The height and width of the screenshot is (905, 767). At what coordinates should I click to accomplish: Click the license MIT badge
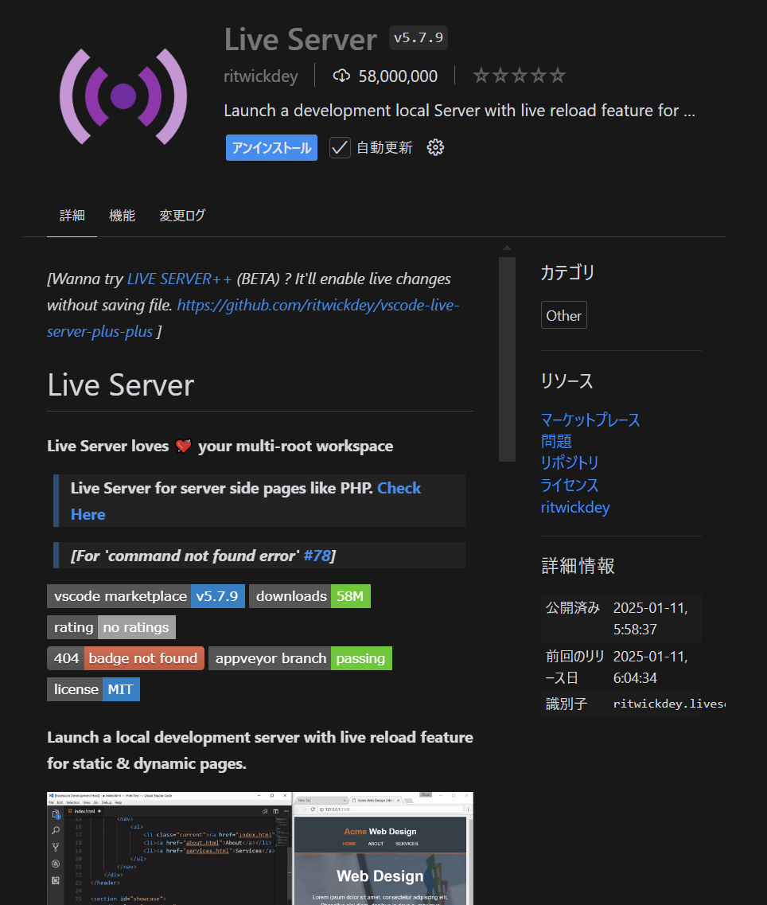[x=94, y=689]
